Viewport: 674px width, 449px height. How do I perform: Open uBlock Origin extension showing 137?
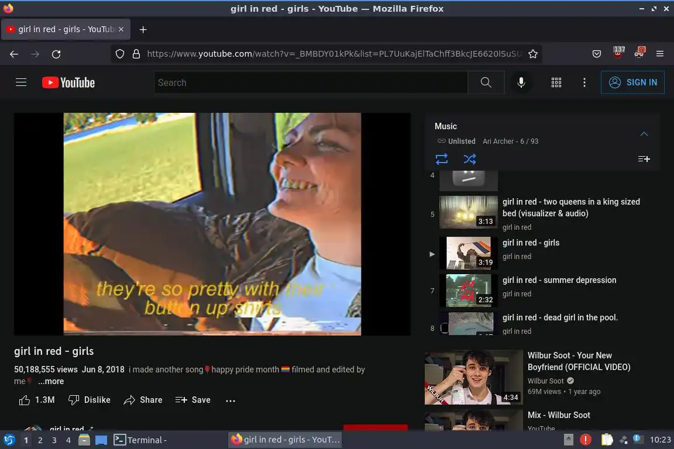[x=618, y=53]
